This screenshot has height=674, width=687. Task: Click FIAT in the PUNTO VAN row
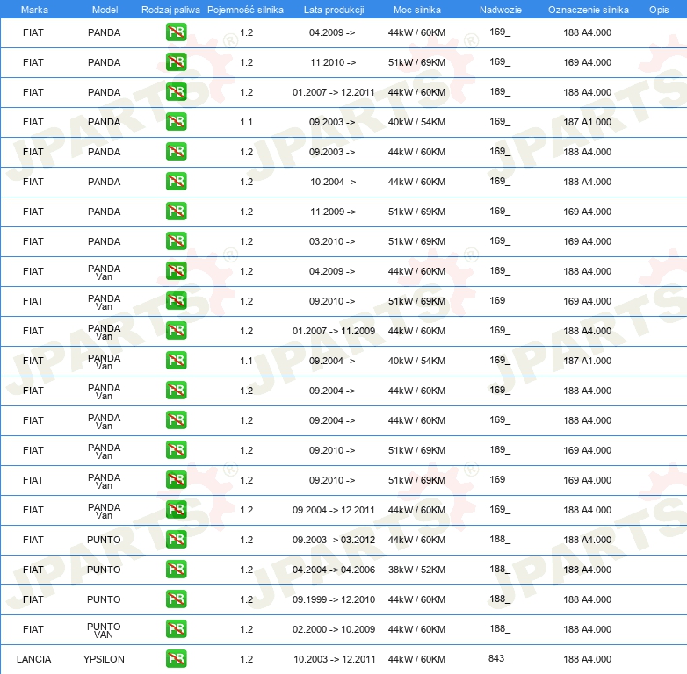point(33,629)
